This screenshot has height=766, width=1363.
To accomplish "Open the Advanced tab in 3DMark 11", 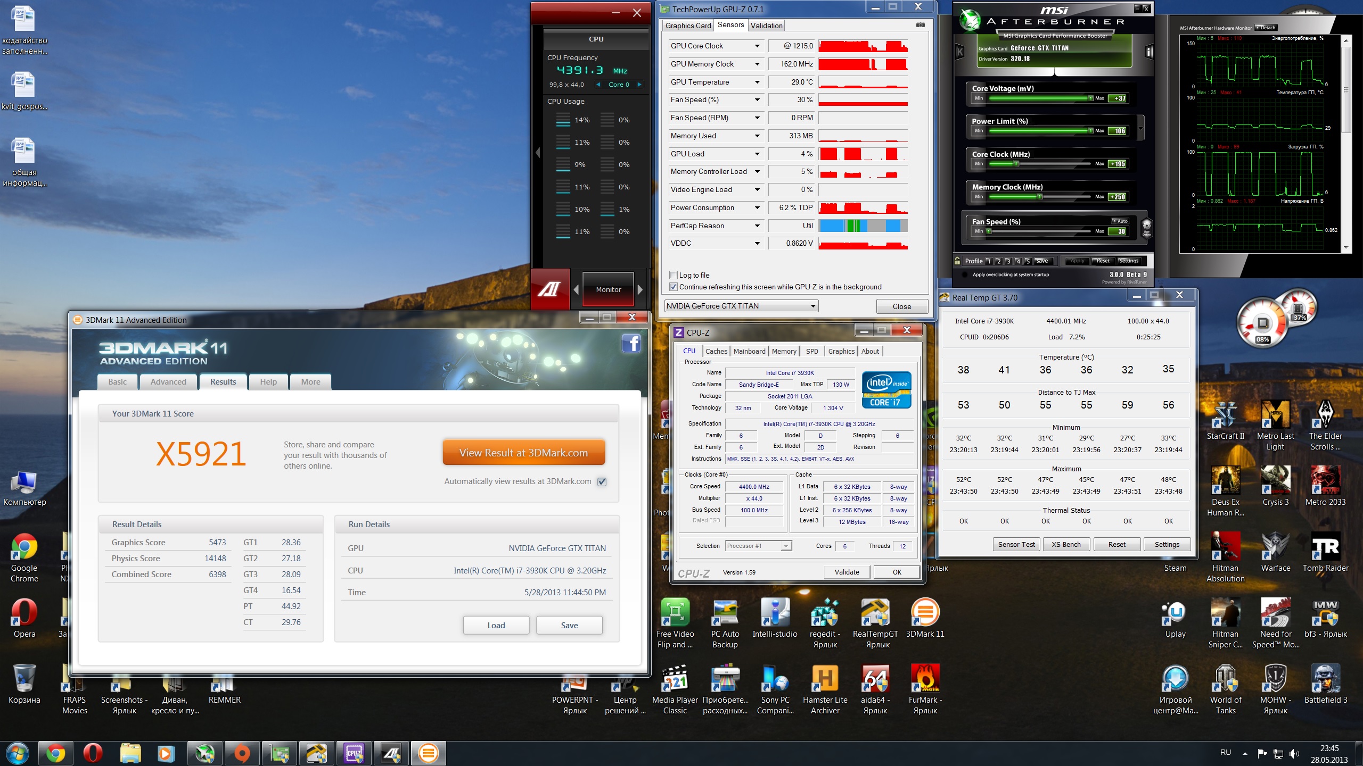I will (168, 382).
